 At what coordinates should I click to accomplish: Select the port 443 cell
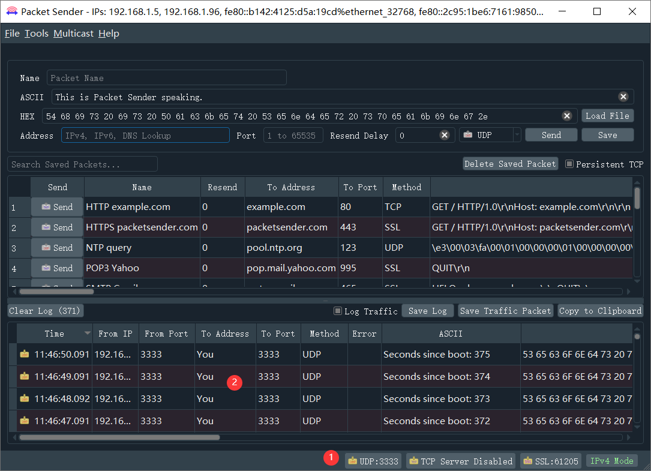pyautogui.click(x=361, y=227)
